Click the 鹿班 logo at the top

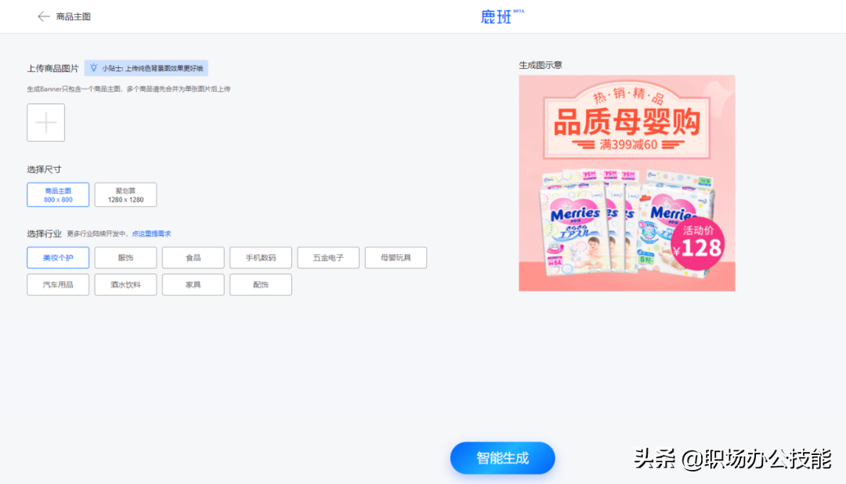pyautogui.click(x=499, y=16)
